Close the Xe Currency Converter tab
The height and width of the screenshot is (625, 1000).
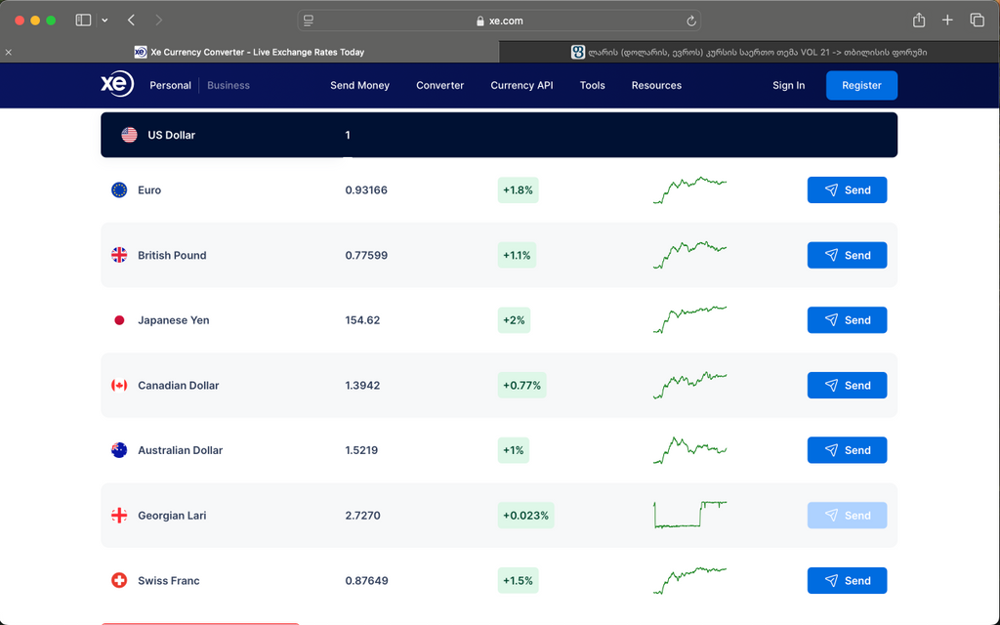pyautogui.click(x=8, y=53)
